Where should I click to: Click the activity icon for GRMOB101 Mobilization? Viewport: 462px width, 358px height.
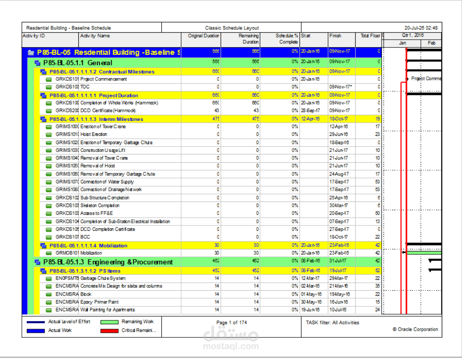pyautogui.click(x=49, y=253)
